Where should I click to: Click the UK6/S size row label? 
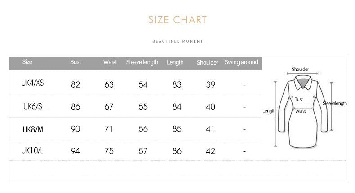pyautogui.click(x=33, y=106)
